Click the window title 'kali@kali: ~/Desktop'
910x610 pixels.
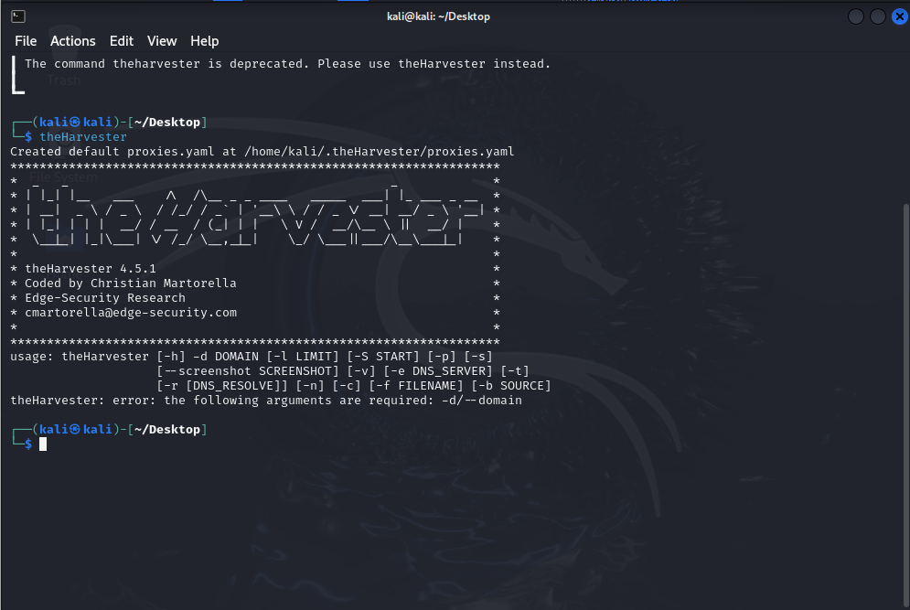pyautogui.click(x=438, y=16)
